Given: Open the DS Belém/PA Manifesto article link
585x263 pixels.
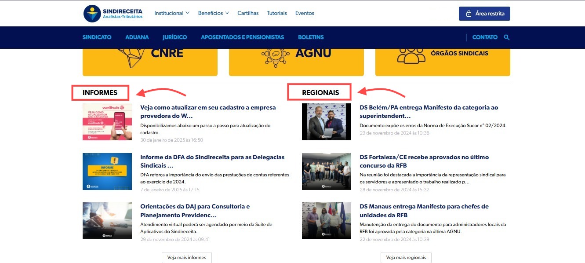Looking at the screenshot, I should click(429, 112).
